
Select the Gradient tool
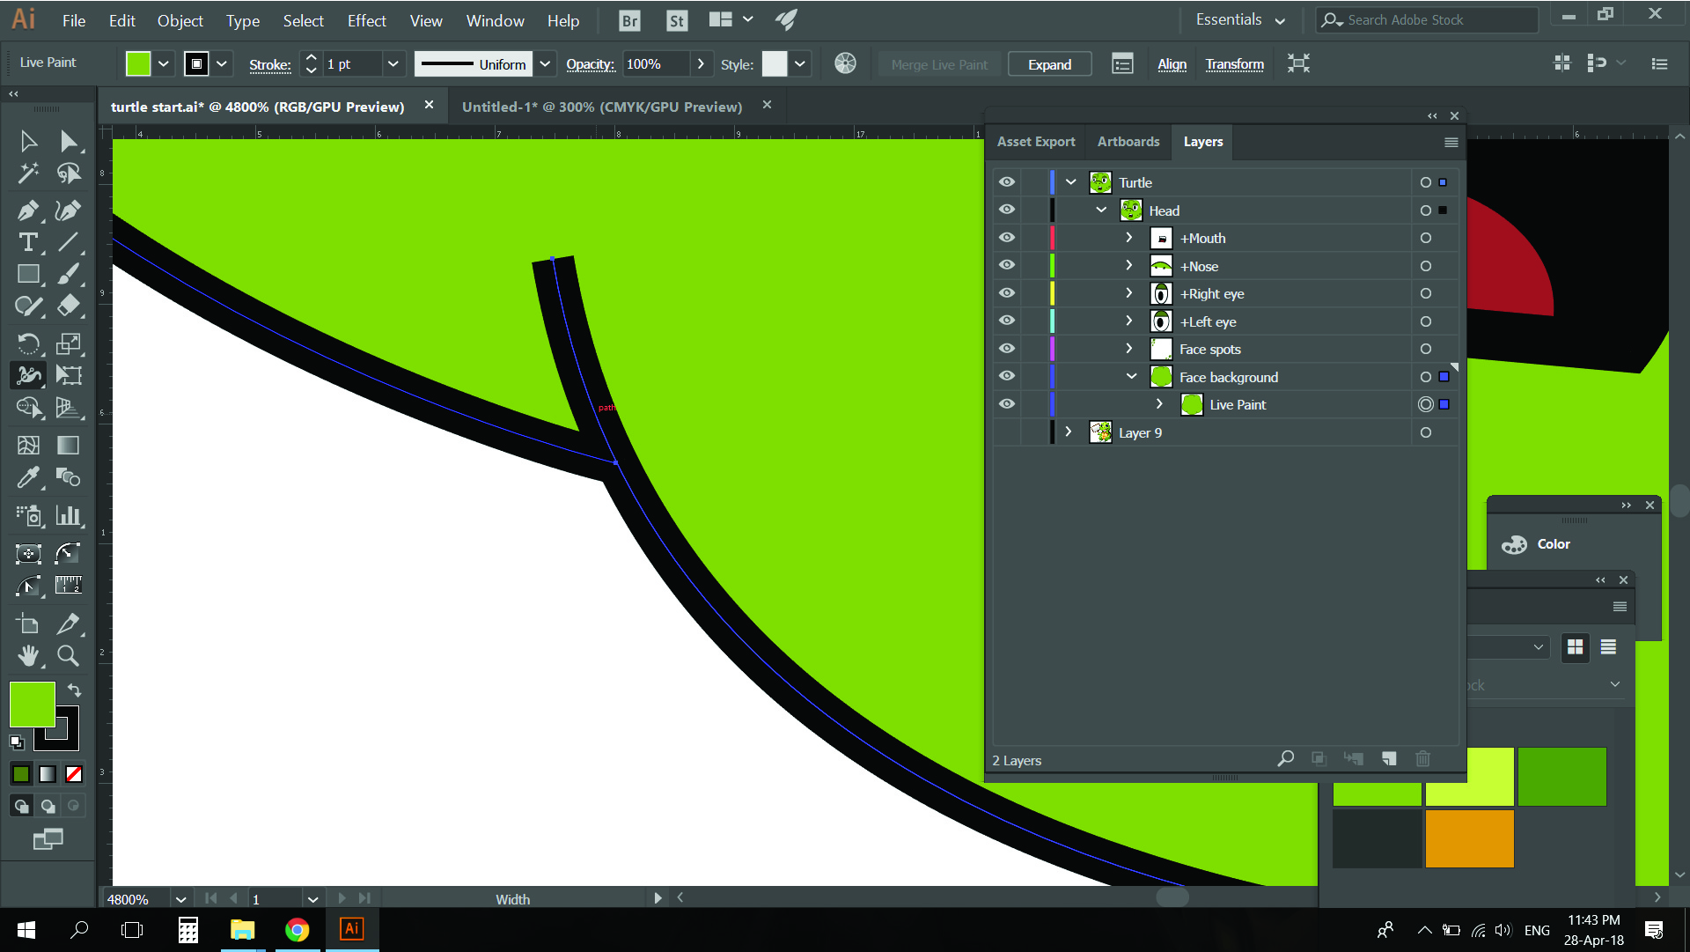pos(68,445)
